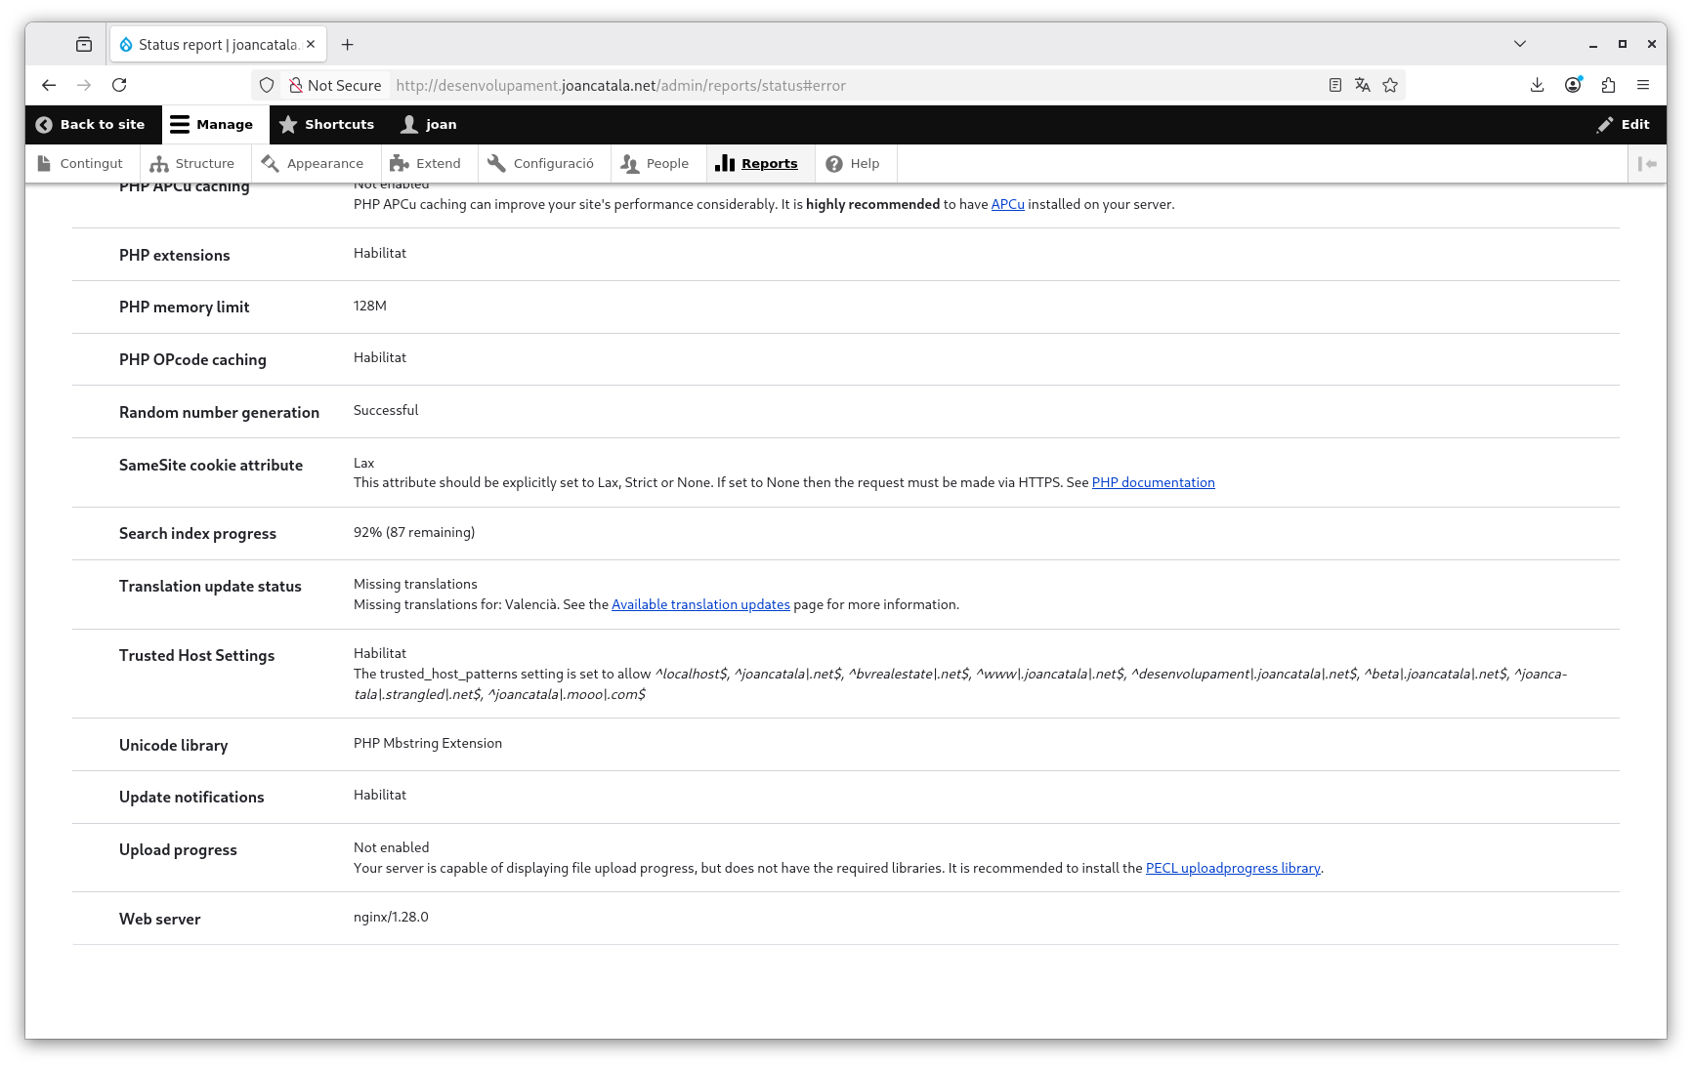Reload the current page
This screenshot has width=1692, height=1067.
point(118,85)
